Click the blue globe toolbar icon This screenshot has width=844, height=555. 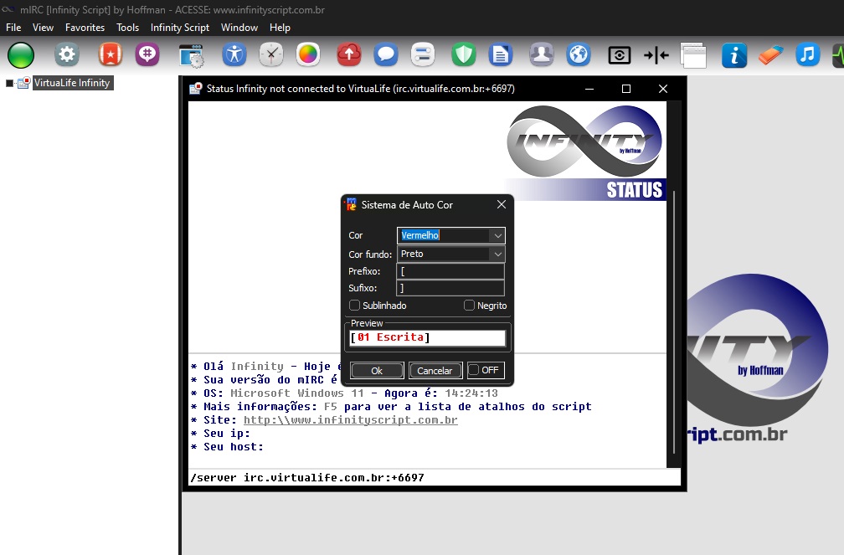pyautogui.click(x=579, y=55)
